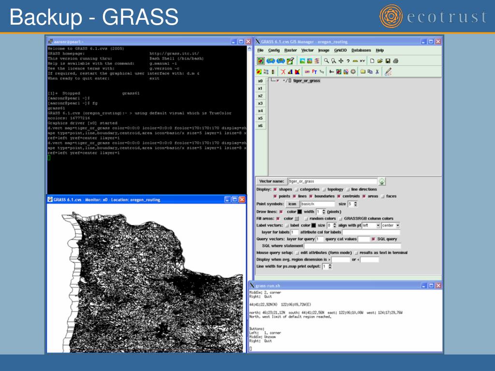Click the magnifier zoom tool

pyautogui.click(x=326, y=60)
